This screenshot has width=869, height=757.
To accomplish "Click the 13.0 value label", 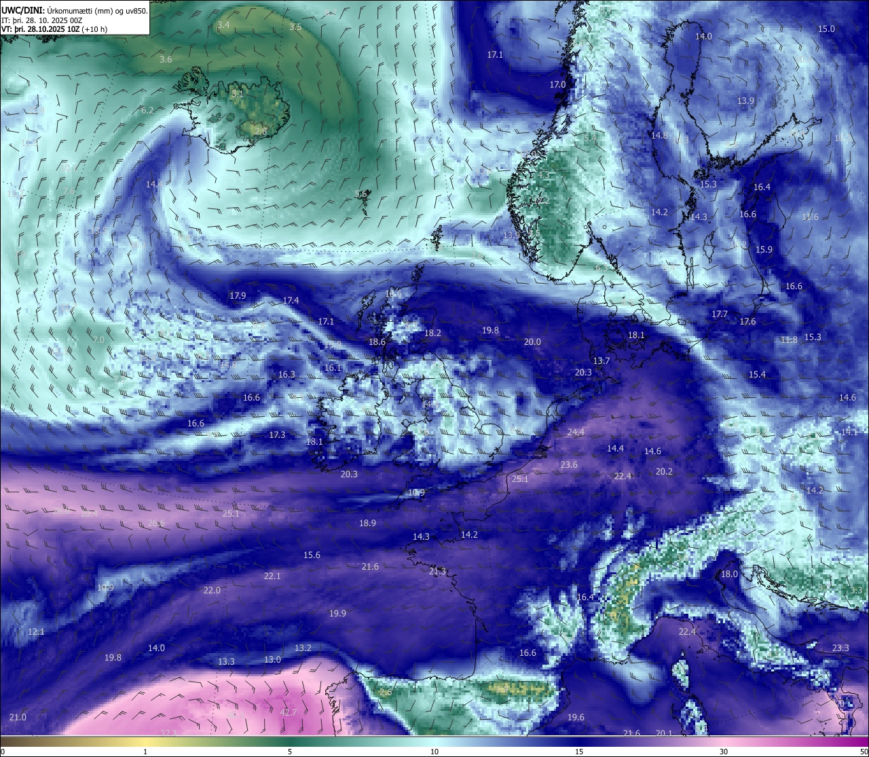I will pos(272,660).
